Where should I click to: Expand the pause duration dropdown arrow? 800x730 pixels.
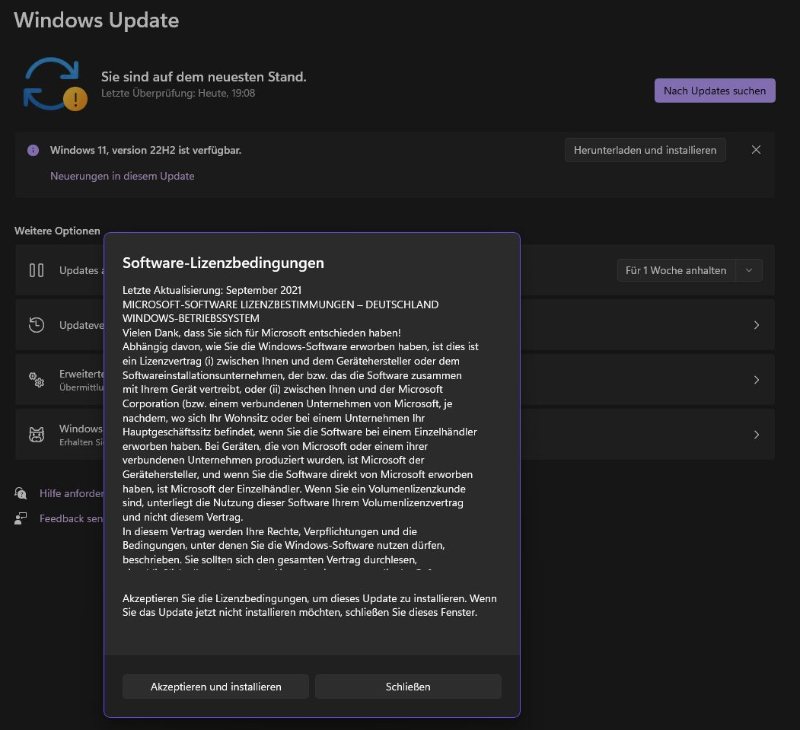point(749,270)
